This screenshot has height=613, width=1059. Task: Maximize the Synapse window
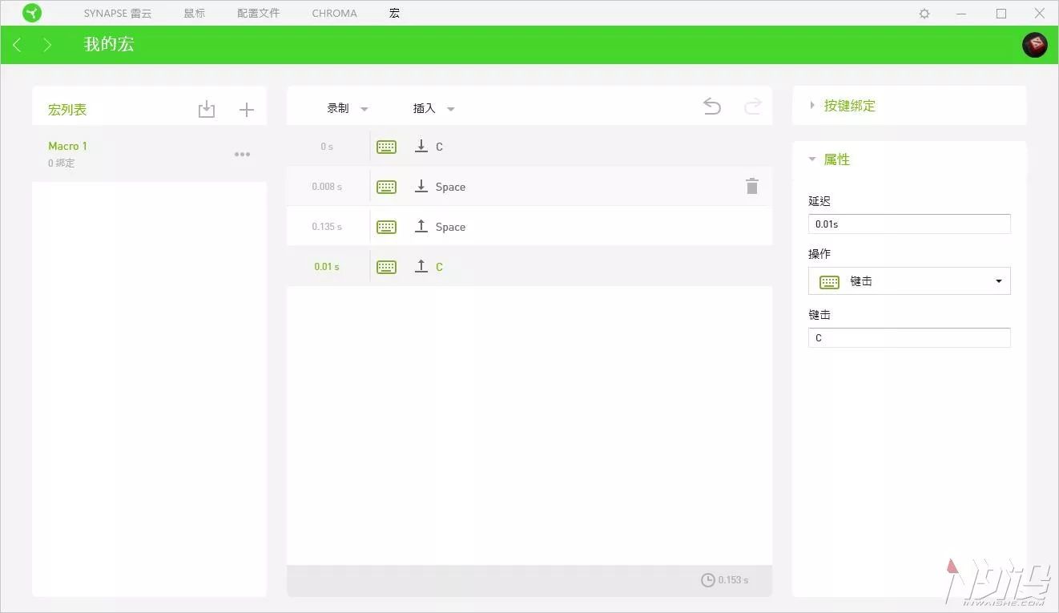[1001, 14]
